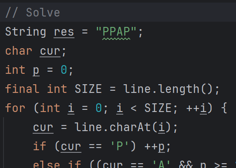Click the 'P' char literal

coord(119,146)
